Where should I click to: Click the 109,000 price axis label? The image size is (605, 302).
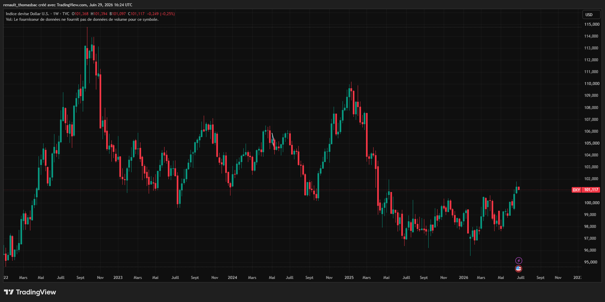pyautogui.click(x=591, y=96)
